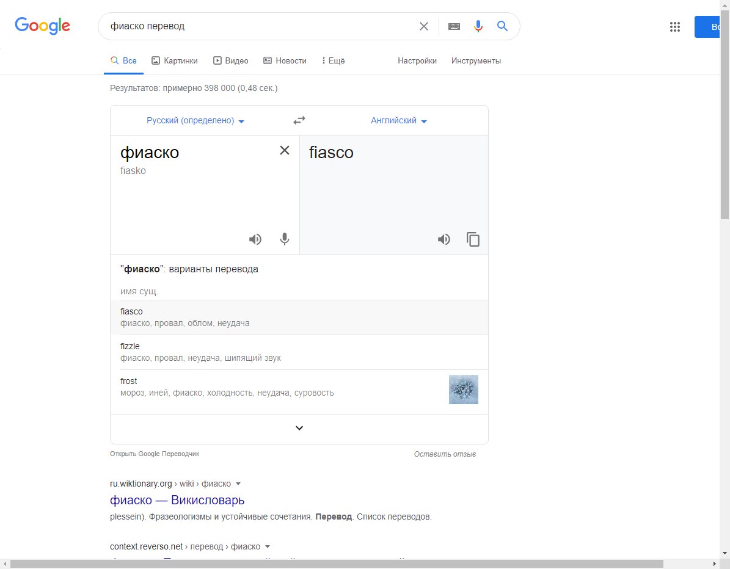Screen dimensions: 730x569
Task: Click the frost thumbnail image
Action: pyautogui.click(x=463, y=390)
